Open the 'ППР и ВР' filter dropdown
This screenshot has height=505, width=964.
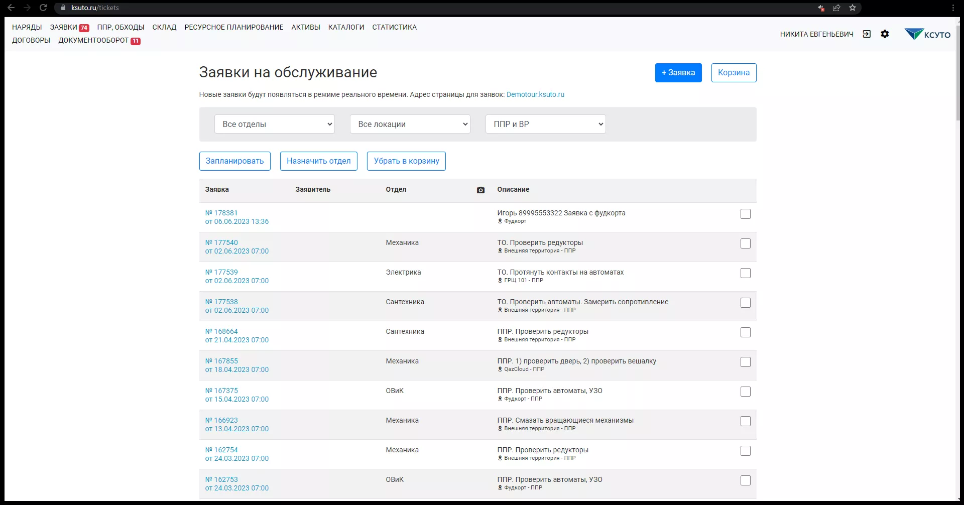click(x=545, y=124)
